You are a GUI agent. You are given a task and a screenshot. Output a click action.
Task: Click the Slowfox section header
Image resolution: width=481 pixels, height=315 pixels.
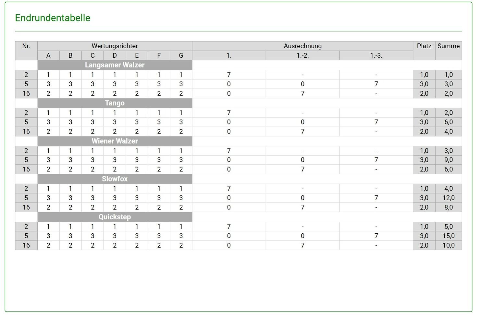coord(115,179)
